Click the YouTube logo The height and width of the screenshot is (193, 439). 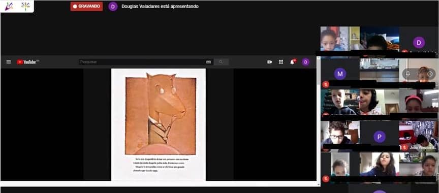click(x=28, y=62)
